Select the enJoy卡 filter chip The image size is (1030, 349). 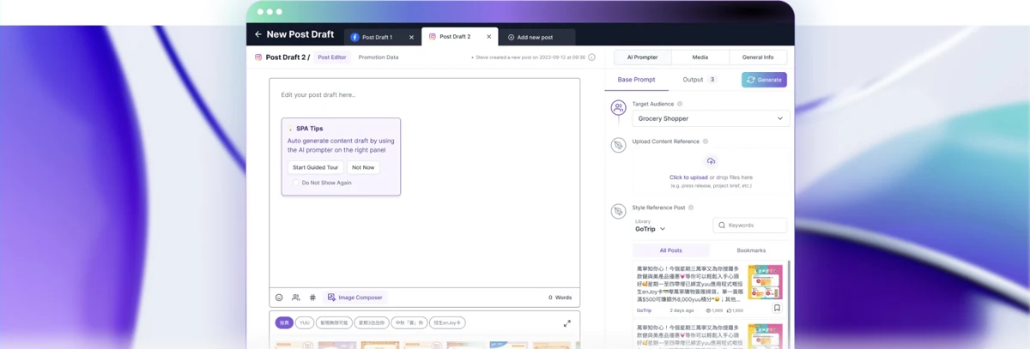pyautogui.click(x=447, y=322)
